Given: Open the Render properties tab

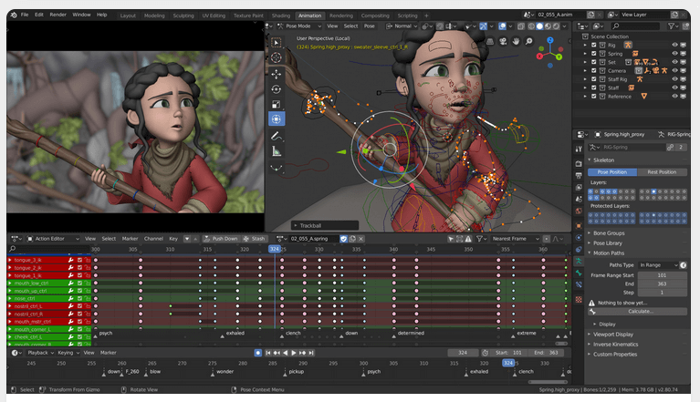Looking at the screenshot, I should (x=579, y=163).
